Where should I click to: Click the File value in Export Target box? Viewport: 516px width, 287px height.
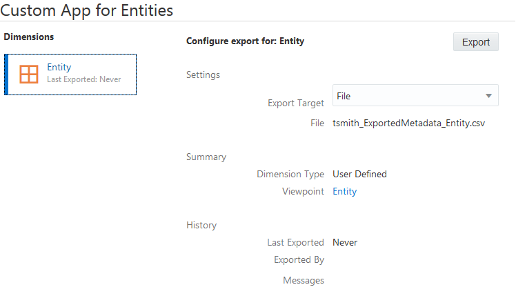(344, 96)
